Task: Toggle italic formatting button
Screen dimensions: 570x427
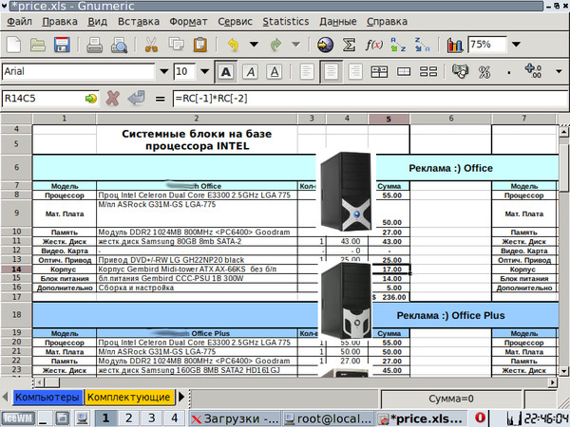Action: click(x=251, y=71)
